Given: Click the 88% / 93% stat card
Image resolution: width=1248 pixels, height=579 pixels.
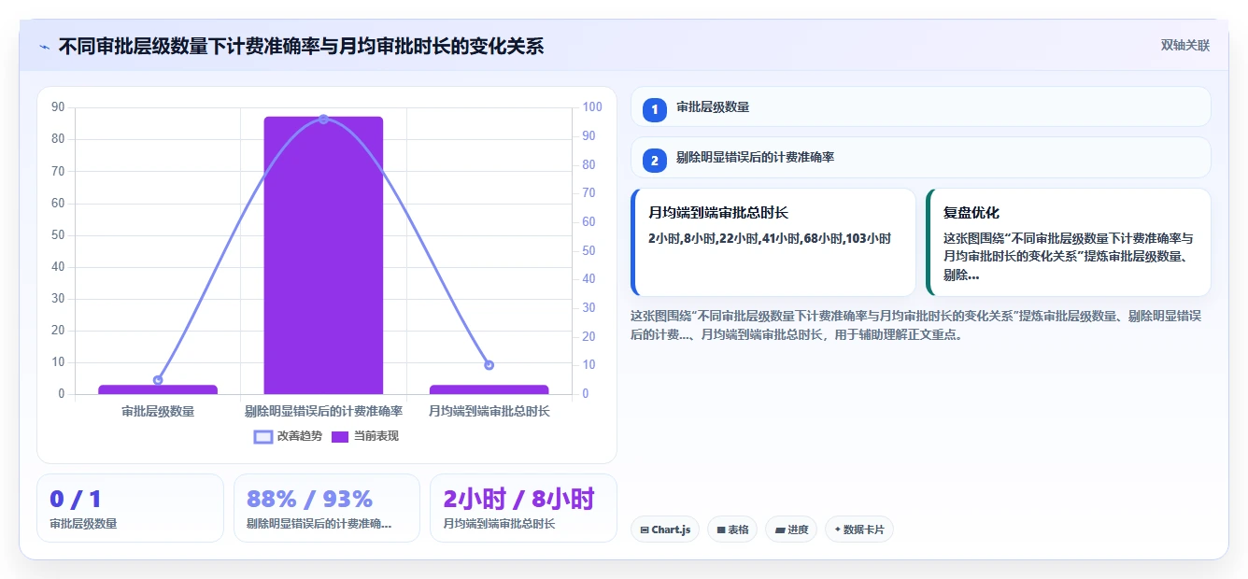Looking at the screenshot, I should tap(327, 508).
